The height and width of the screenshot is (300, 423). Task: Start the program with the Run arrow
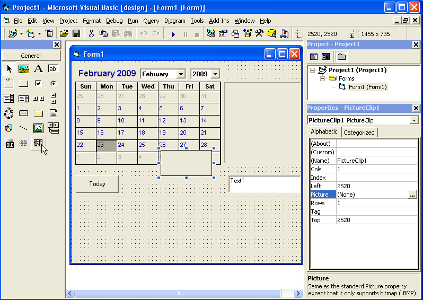tap(173, 34)
